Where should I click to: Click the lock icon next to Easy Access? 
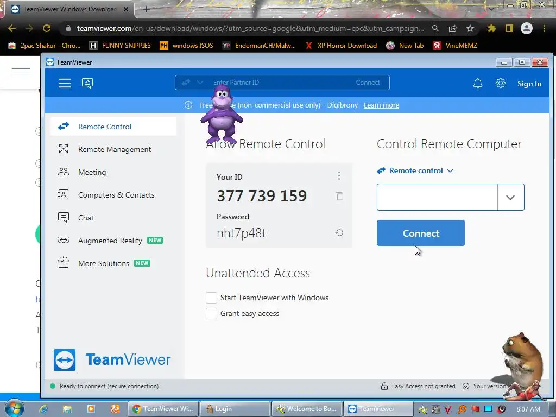[x=384, y=386]
